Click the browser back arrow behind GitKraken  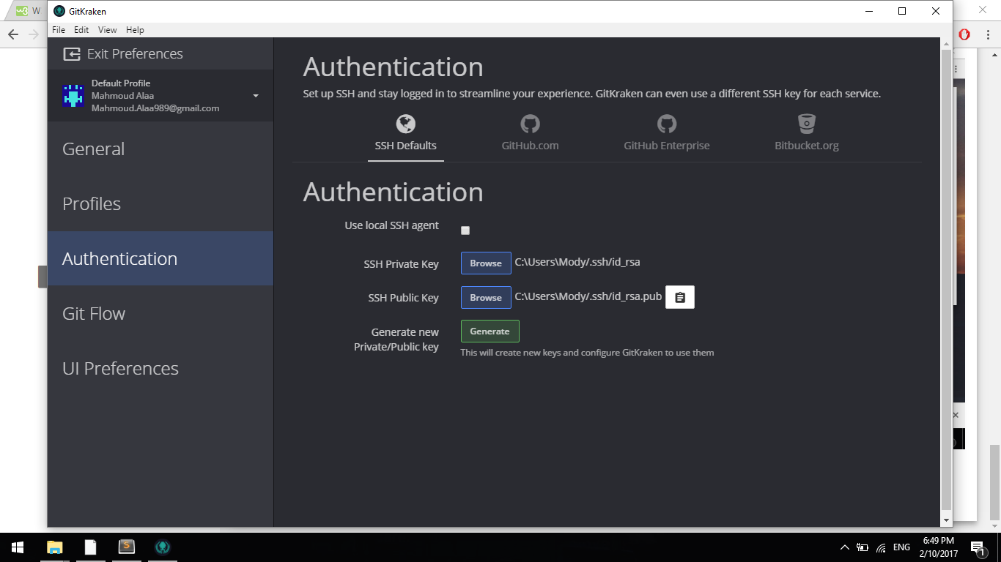pyautogui.click(x=13, y=34)
